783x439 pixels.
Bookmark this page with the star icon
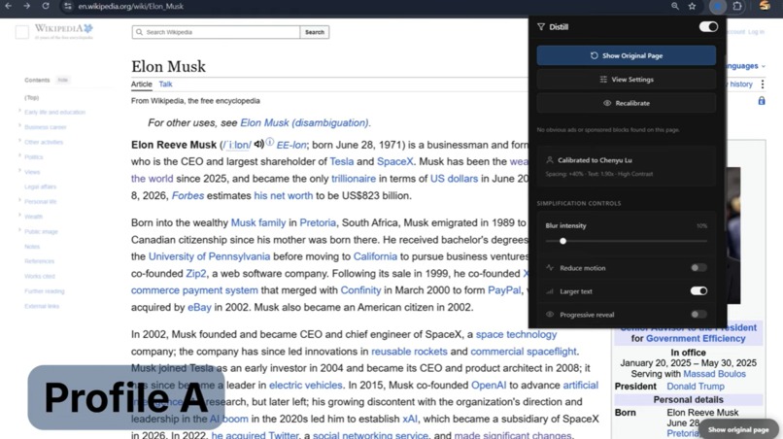692,6
